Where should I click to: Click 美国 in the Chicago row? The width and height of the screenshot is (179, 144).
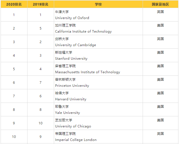(160, 120)
